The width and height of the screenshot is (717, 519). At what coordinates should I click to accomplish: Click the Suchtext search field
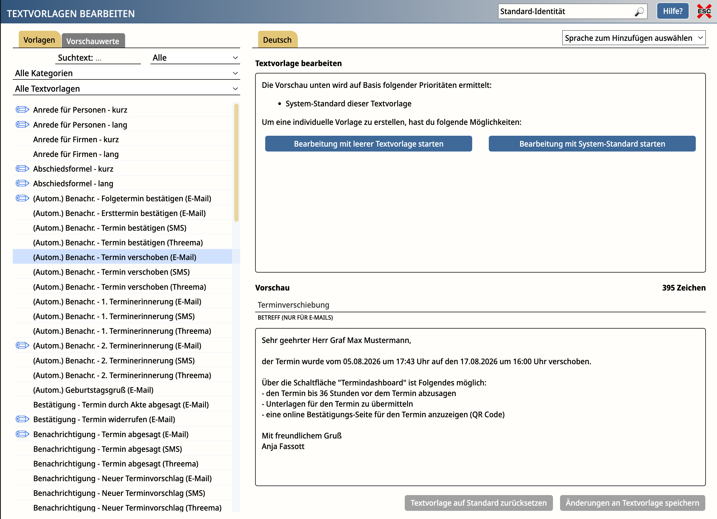98,58
